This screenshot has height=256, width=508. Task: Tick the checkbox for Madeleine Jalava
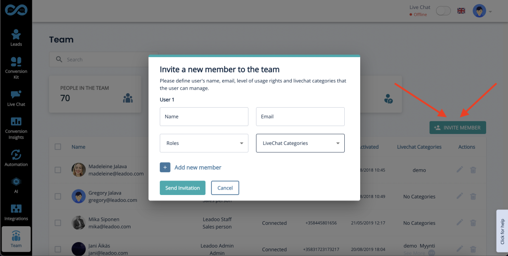(58, 170)
